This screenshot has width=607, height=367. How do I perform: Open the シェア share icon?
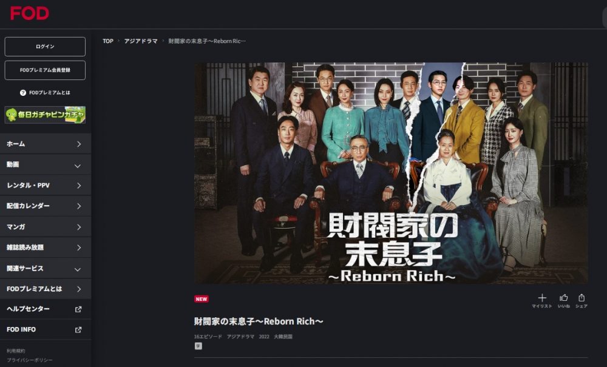pyautogui.click(x=582, y=297)
